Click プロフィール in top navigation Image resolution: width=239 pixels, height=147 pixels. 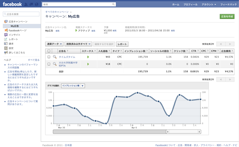click(x=190, y=4)
